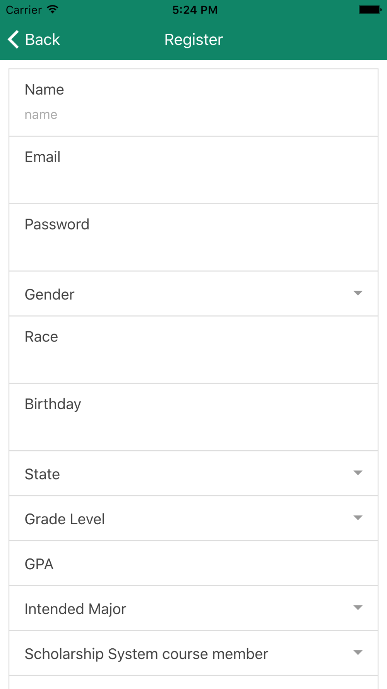Tap the battery status icon
The image size is (387, 689).
click(x=370, y=10)
